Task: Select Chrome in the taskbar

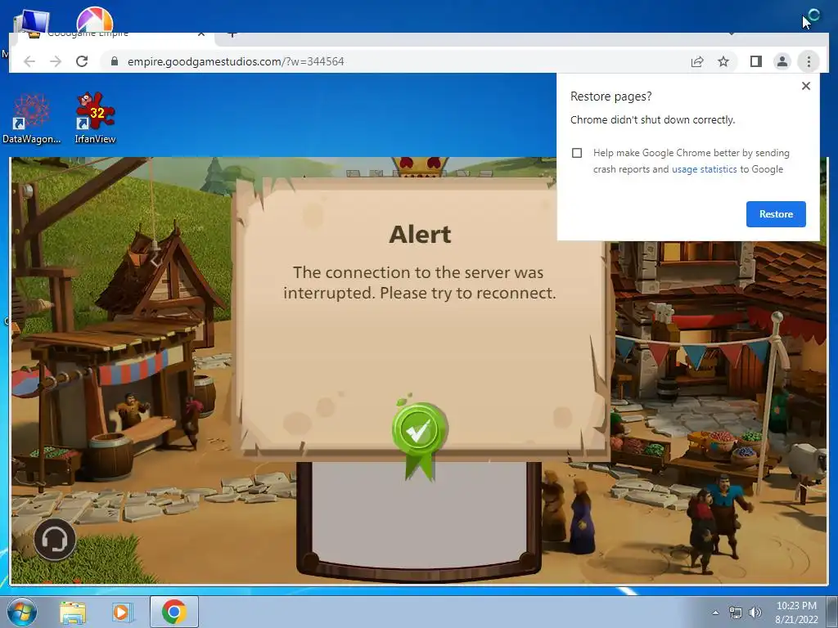Action: click(x=174, y=612)
